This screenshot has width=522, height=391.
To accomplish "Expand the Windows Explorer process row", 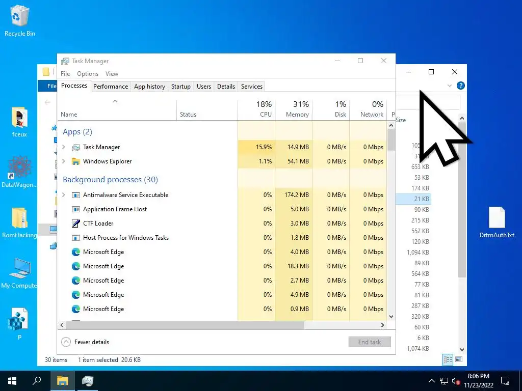I will (64, 161).
